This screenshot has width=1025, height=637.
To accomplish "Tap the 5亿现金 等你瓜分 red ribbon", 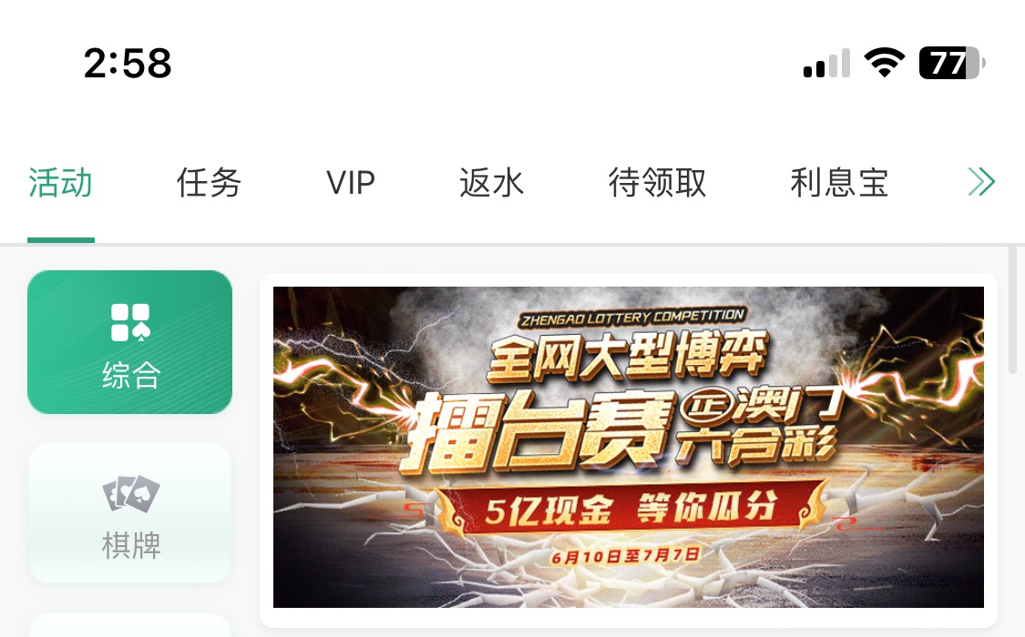I will click(629, 509).
